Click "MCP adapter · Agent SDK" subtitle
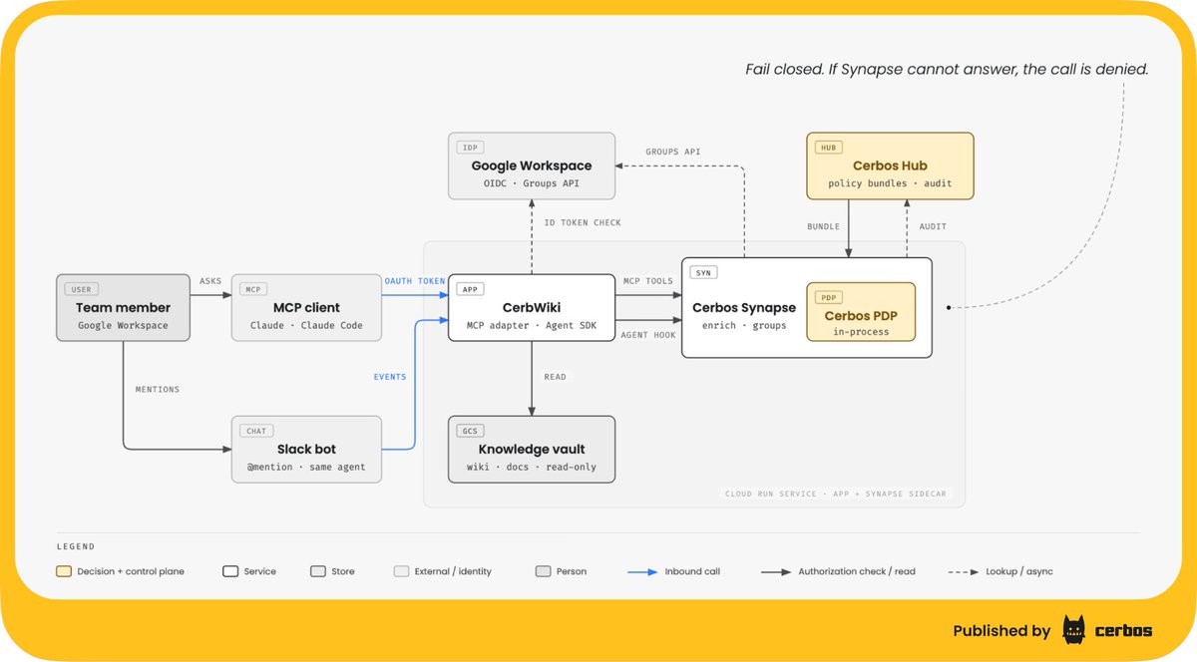The height and width of the screenshot is (662, 1197). pos(531,326)
